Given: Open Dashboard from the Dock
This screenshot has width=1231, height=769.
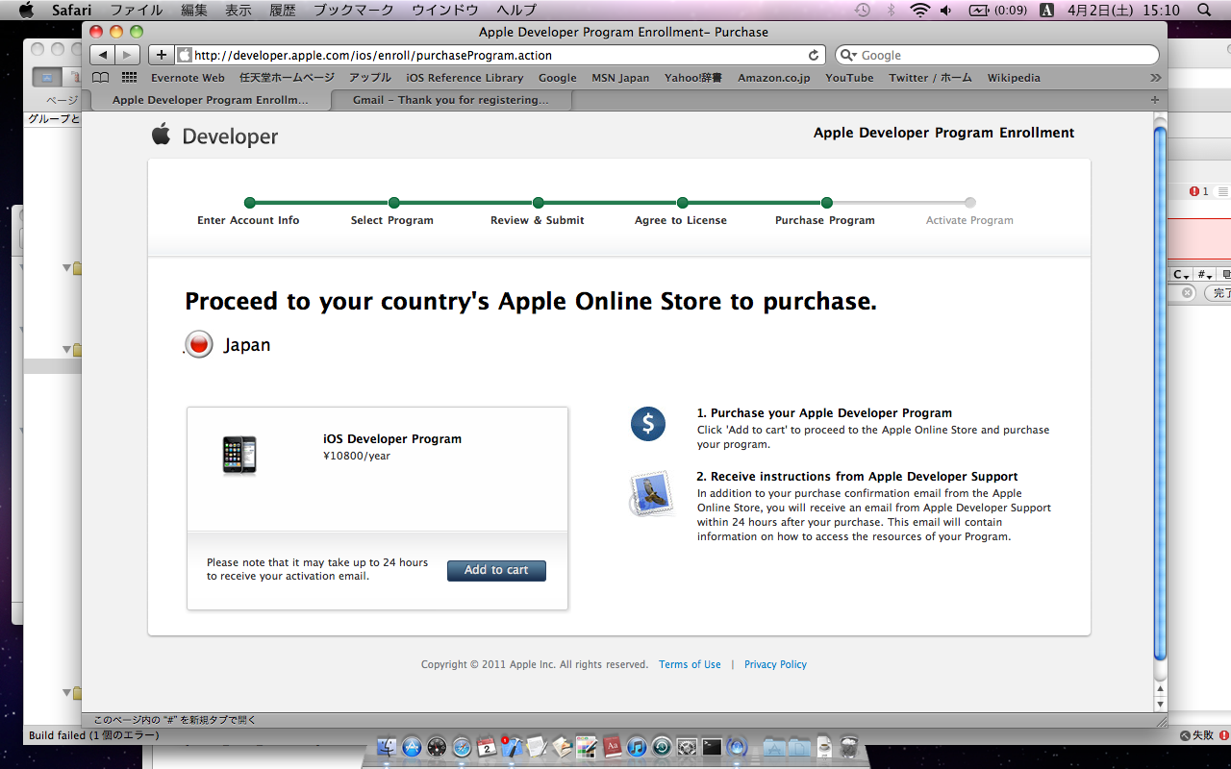Looking at the screenshot, I should pos(437,748).
